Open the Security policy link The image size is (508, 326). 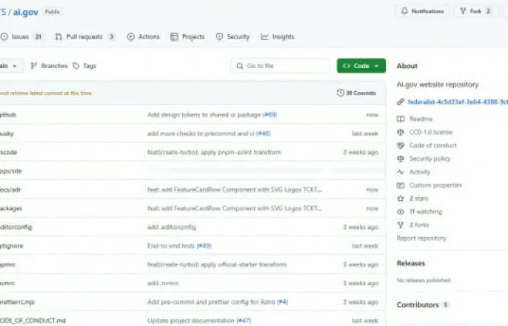pos(430,159)
